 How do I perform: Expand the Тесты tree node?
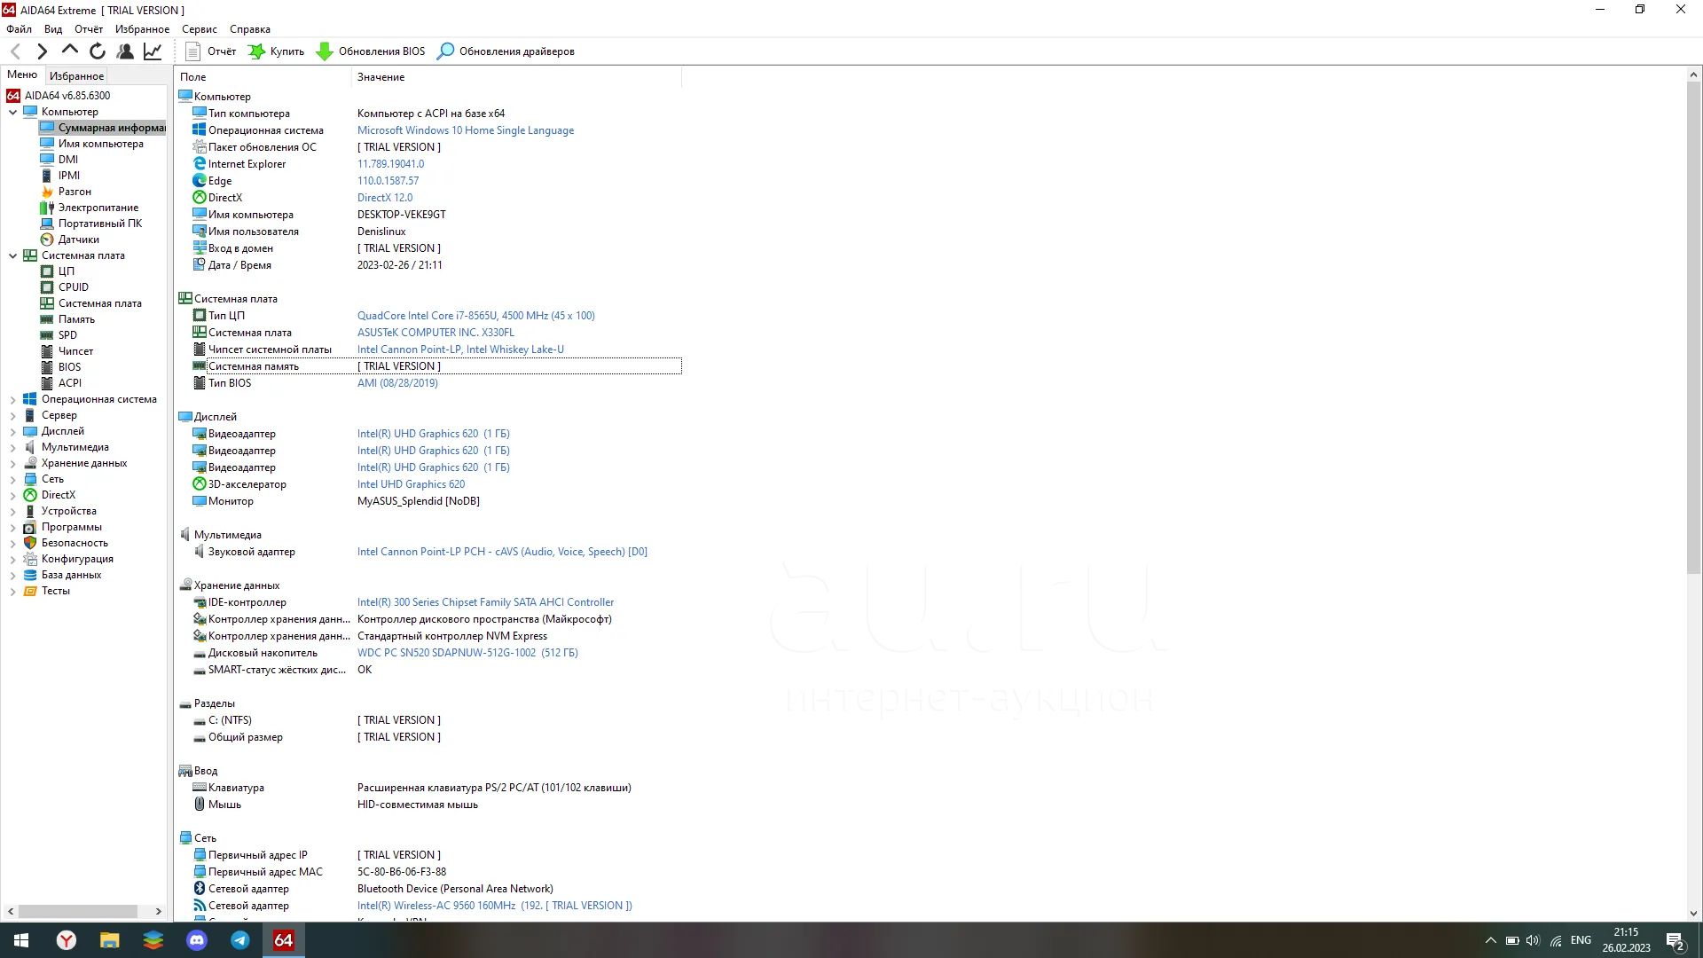pos(12,591)
